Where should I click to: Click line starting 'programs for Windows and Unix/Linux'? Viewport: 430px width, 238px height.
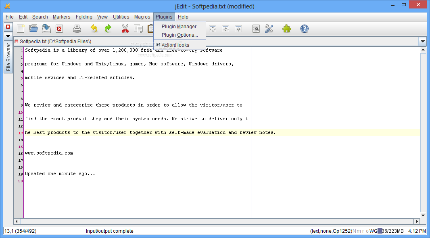point(129,64)
